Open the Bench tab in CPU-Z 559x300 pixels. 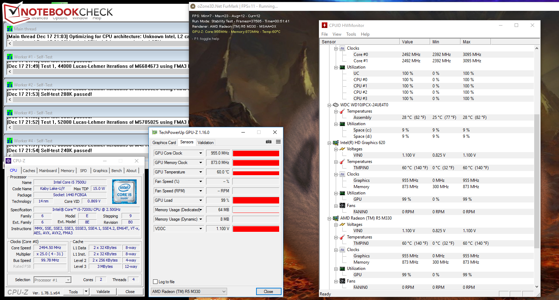(x=117, y=171)
